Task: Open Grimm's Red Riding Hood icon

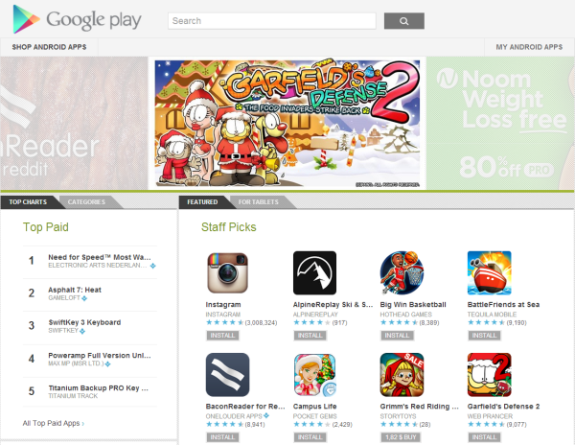Action: click(402, 375)
